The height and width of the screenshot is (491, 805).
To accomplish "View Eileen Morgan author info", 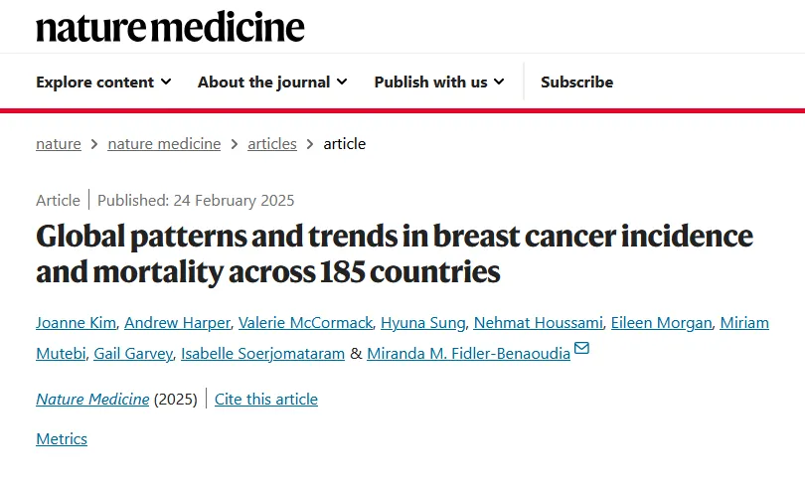I will (x=661, y=323).
